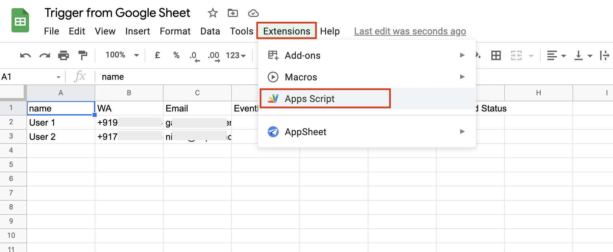Viewport: 613px width, 252px height.
Task: Increase decimal places button
Action: (214, 56)
